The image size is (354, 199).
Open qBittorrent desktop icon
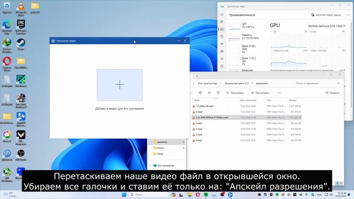[x=7, y=155]
